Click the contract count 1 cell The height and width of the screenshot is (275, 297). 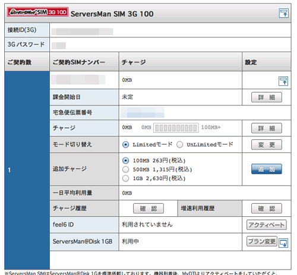[x=27, y=170]
